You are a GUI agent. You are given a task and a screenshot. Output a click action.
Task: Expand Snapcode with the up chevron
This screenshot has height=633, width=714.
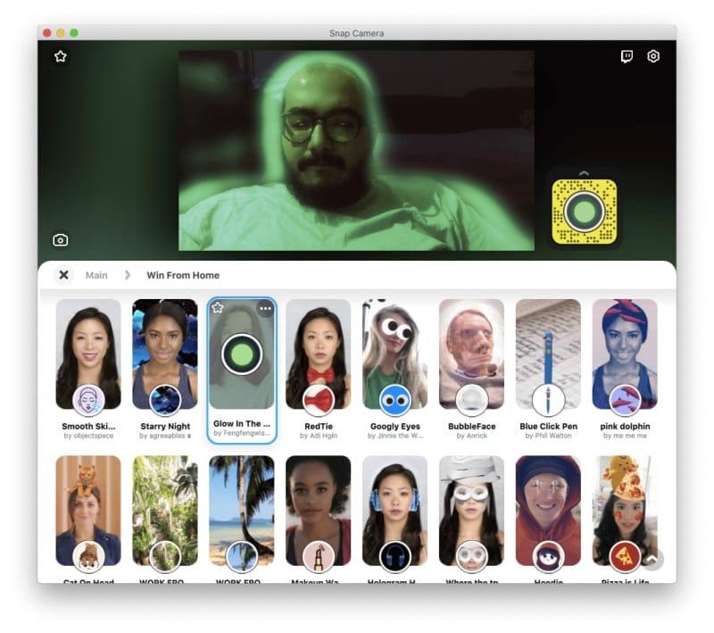pos(584,173)
